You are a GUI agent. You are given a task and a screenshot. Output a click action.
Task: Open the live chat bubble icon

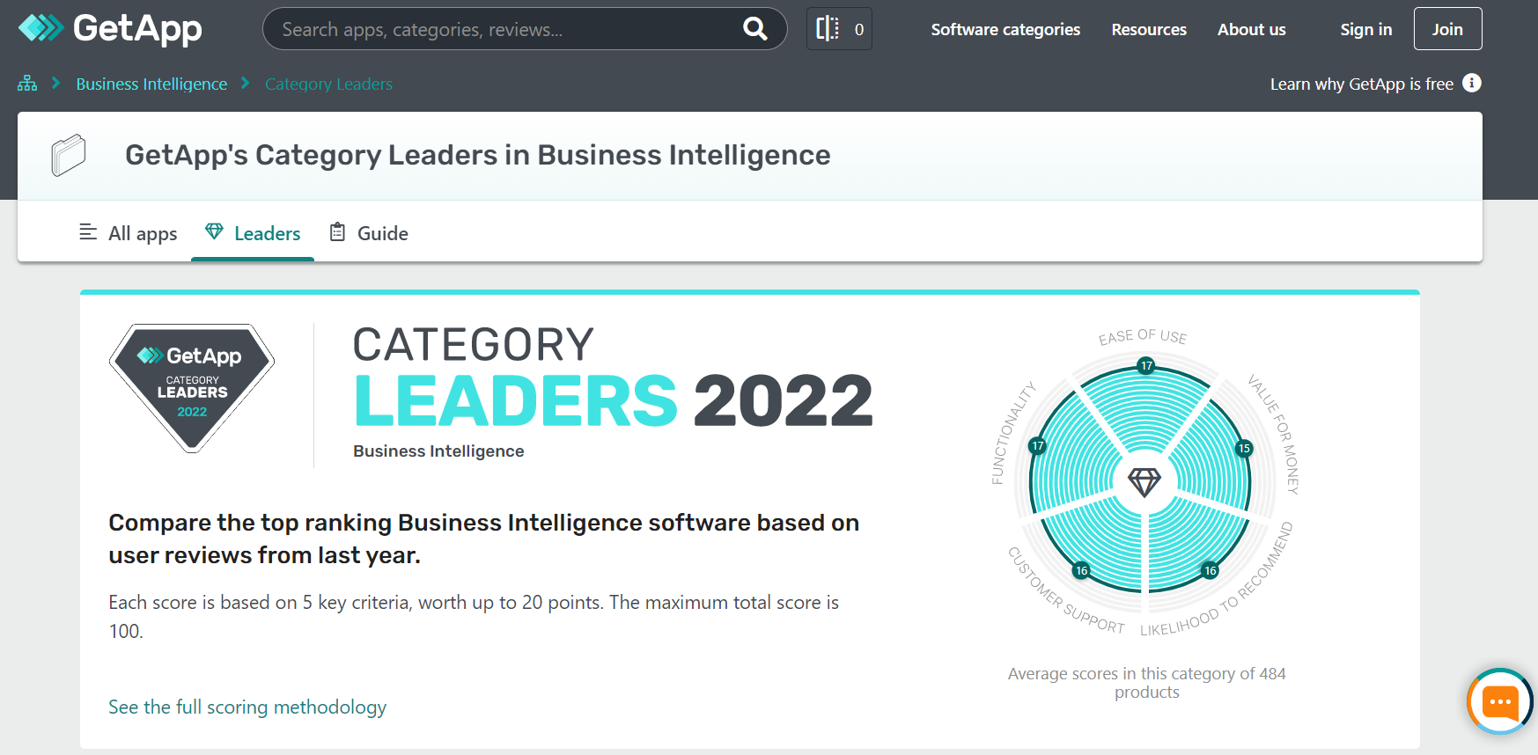1499,702
